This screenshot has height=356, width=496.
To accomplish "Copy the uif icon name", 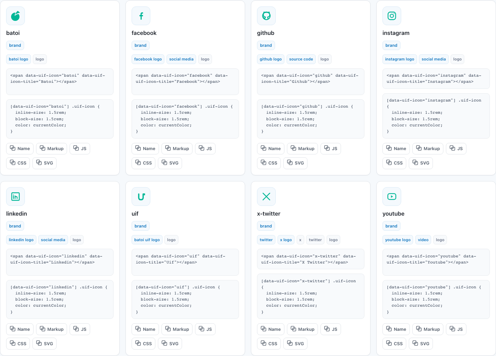I will click(x=145, y=329).
